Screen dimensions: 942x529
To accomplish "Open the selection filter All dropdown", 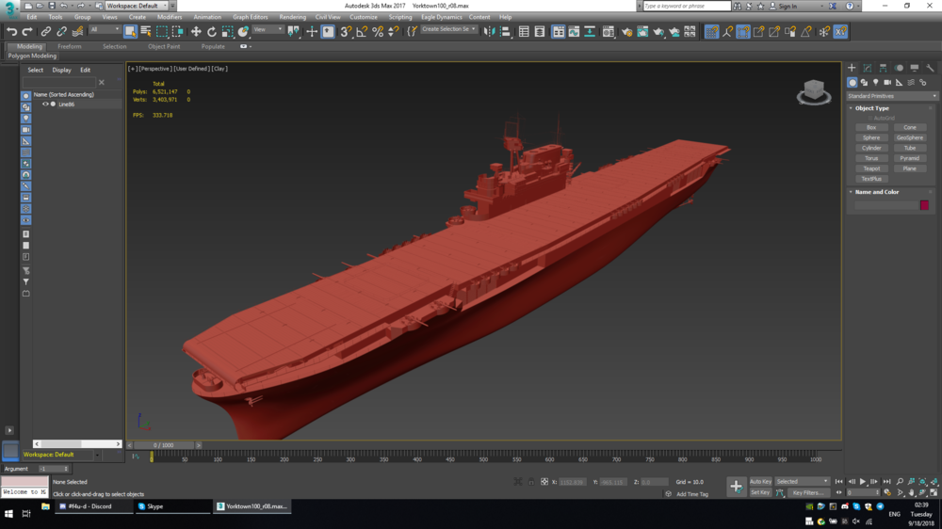I will (x=105, y=29).
